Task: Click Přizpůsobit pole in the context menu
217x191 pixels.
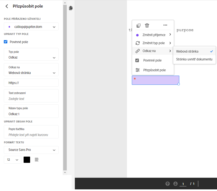Action: [154, 70]
